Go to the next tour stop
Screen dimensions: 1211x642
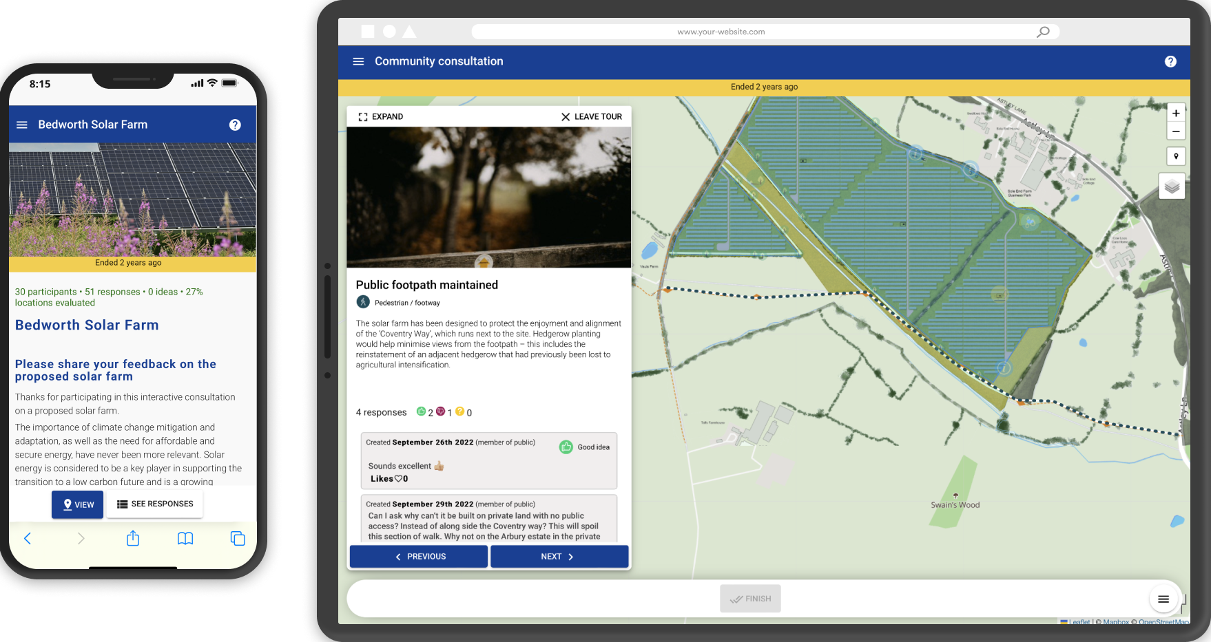point(559,557)
